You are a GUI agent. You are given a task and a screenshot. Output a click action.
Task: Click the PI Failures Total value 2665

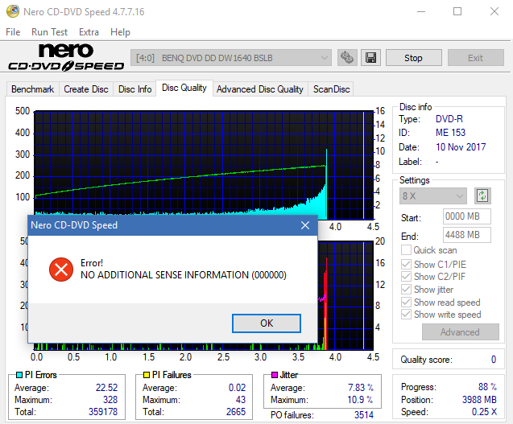pyautogui.click(x=235, y=411)
